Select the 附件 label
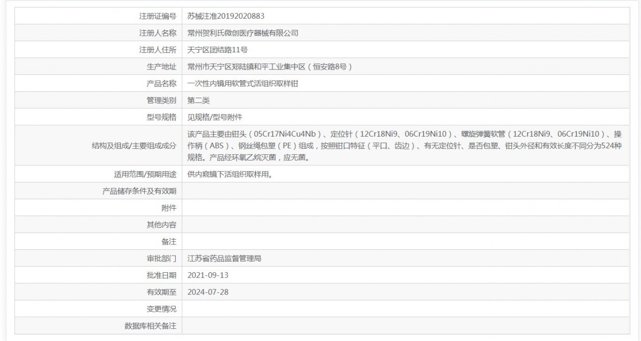 (x=169, y=208)
